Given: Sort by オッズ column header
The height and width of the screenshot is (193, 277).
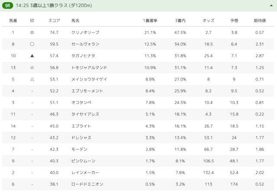Looking at the screenshot, I should 208,21.
